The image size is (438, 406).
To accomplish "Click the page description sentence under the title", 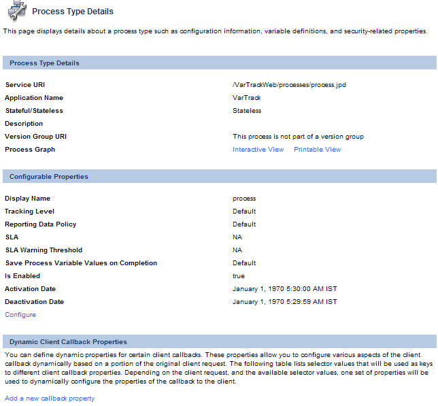I will coord(215,31).
